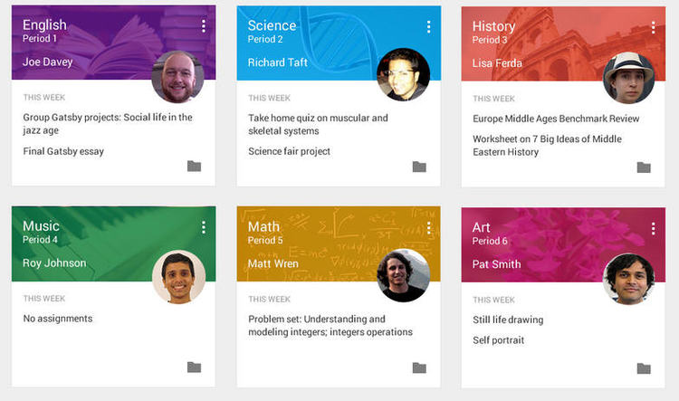Show more options for Music class
Image resolution: width=679 pixels, height=401 pixels.
204,227
